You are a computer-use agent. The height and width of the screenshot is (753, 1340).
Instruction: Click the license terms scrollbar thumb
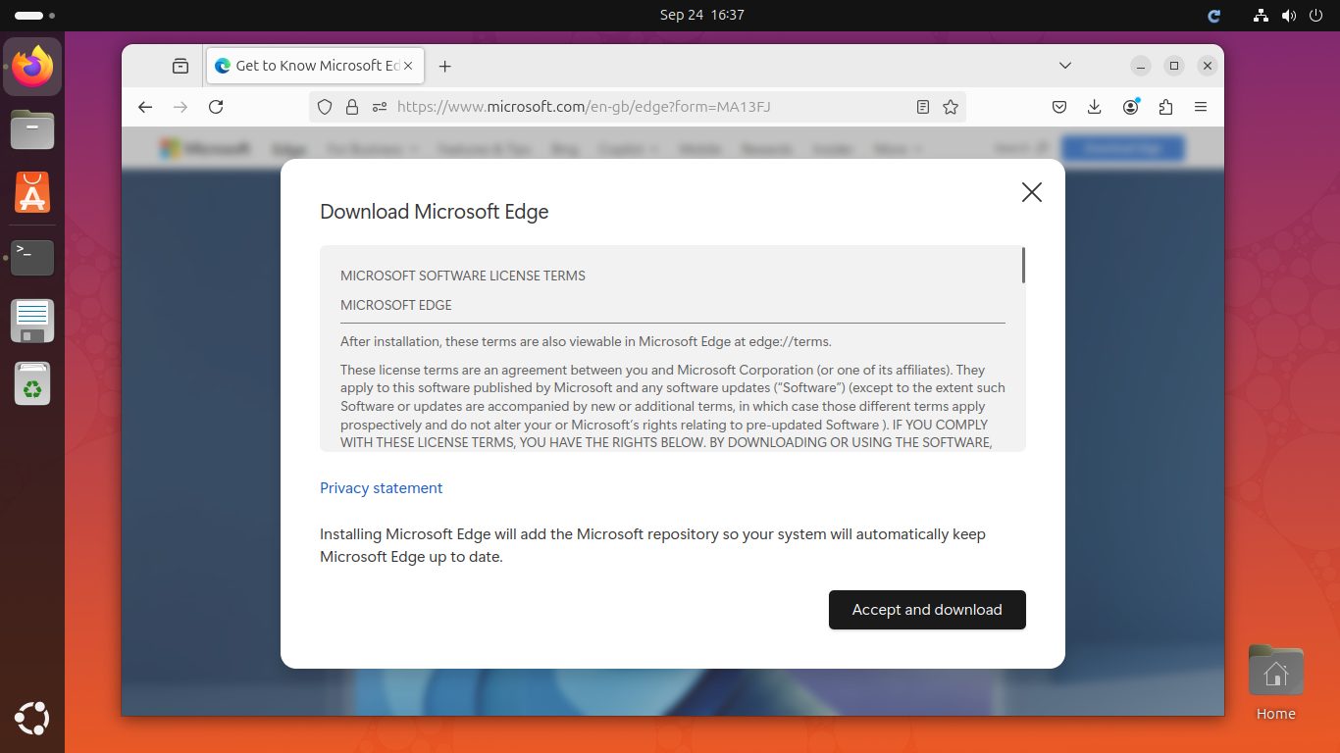pos(1023,266)
